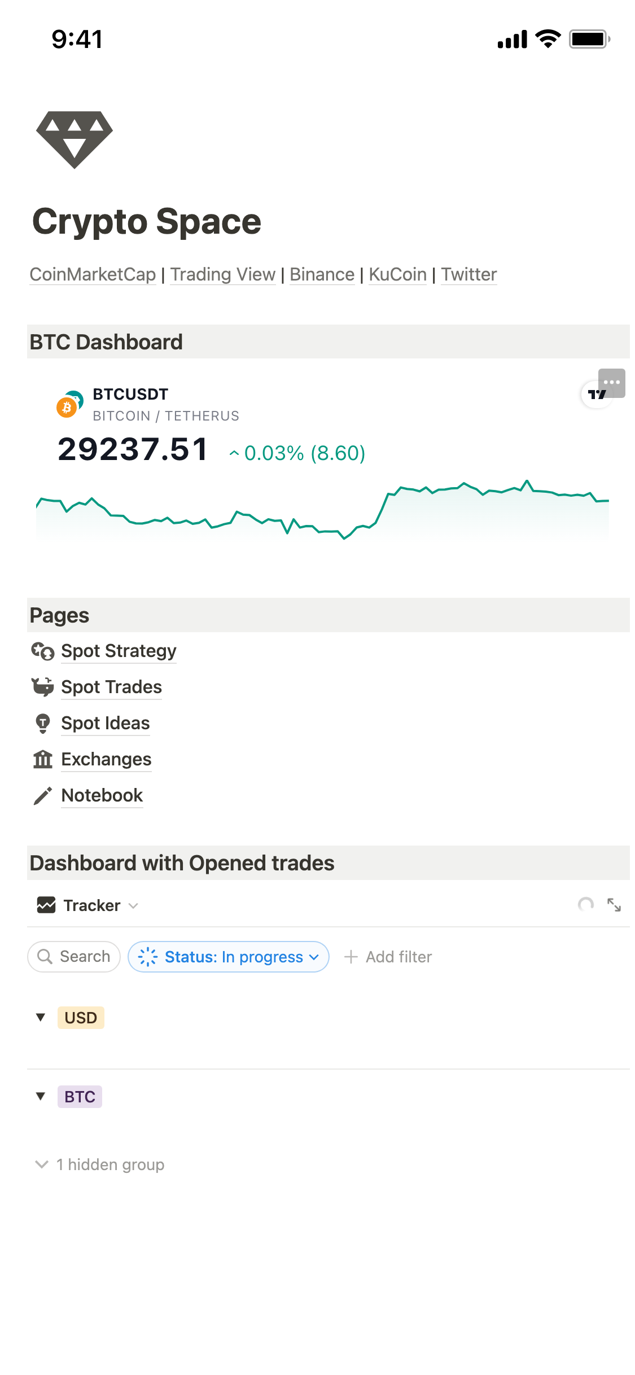Tap the 0.03% (8.60) change value
The height and width of the screenshot is (1375, 635).
tap(297, 453)
